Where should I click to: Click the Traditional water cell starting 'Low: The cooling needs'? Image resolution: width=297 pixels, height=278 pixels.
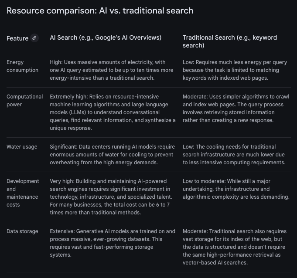point(234,155)
